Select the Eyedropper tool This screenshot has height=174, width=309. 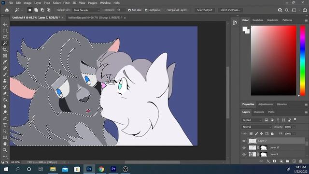[x=5, y=62]
